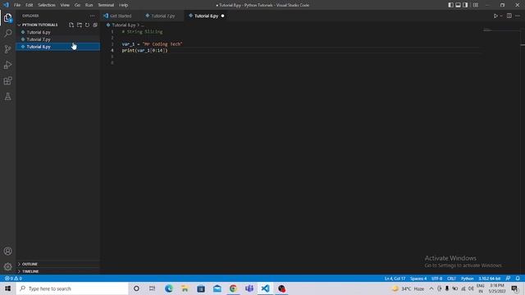Image resolution: width=525 pixels, height=295 pixels.
Task: Open Explorer views and more actions menu
Action: (92, 16)
